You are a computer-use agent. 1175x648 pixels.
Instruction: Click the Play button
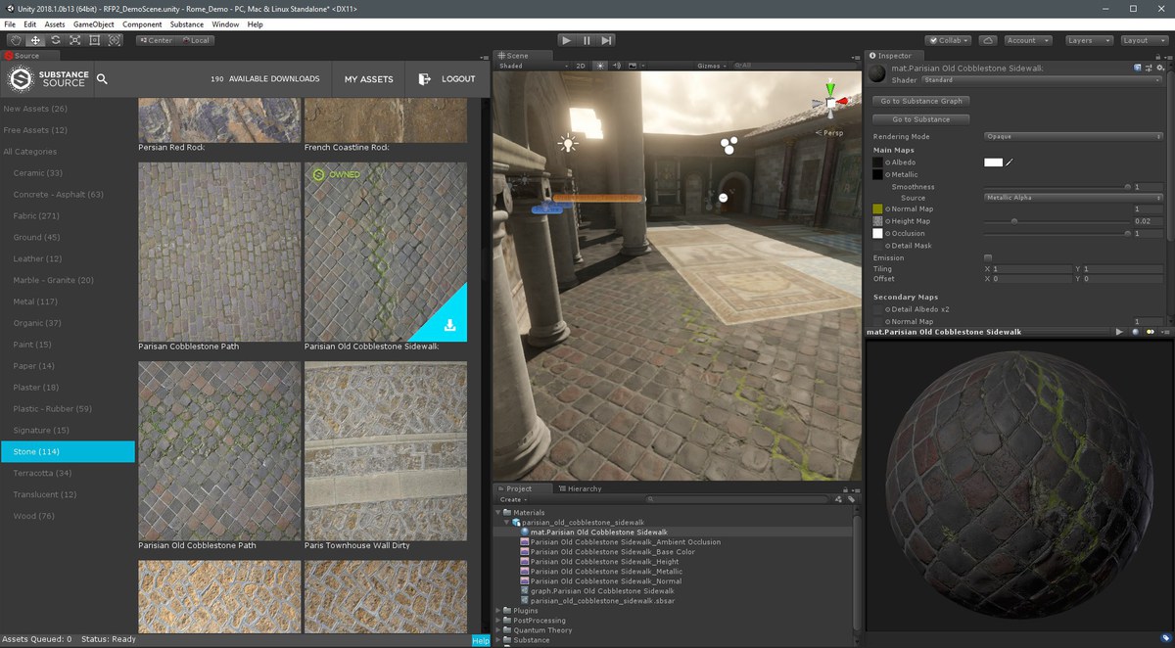[x=567, y=40]
